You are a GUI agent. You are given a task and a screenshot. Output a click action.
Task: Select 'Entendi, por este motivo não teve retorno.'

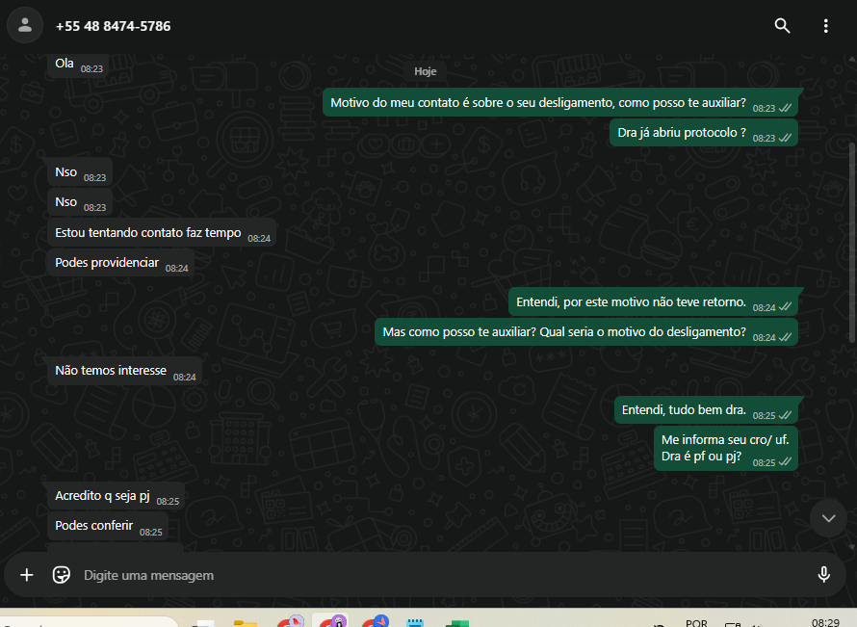[x=653, y=302]
